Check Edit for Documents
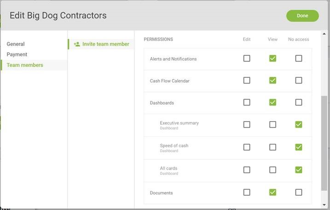The image size is (330, 210). (247, 192)
